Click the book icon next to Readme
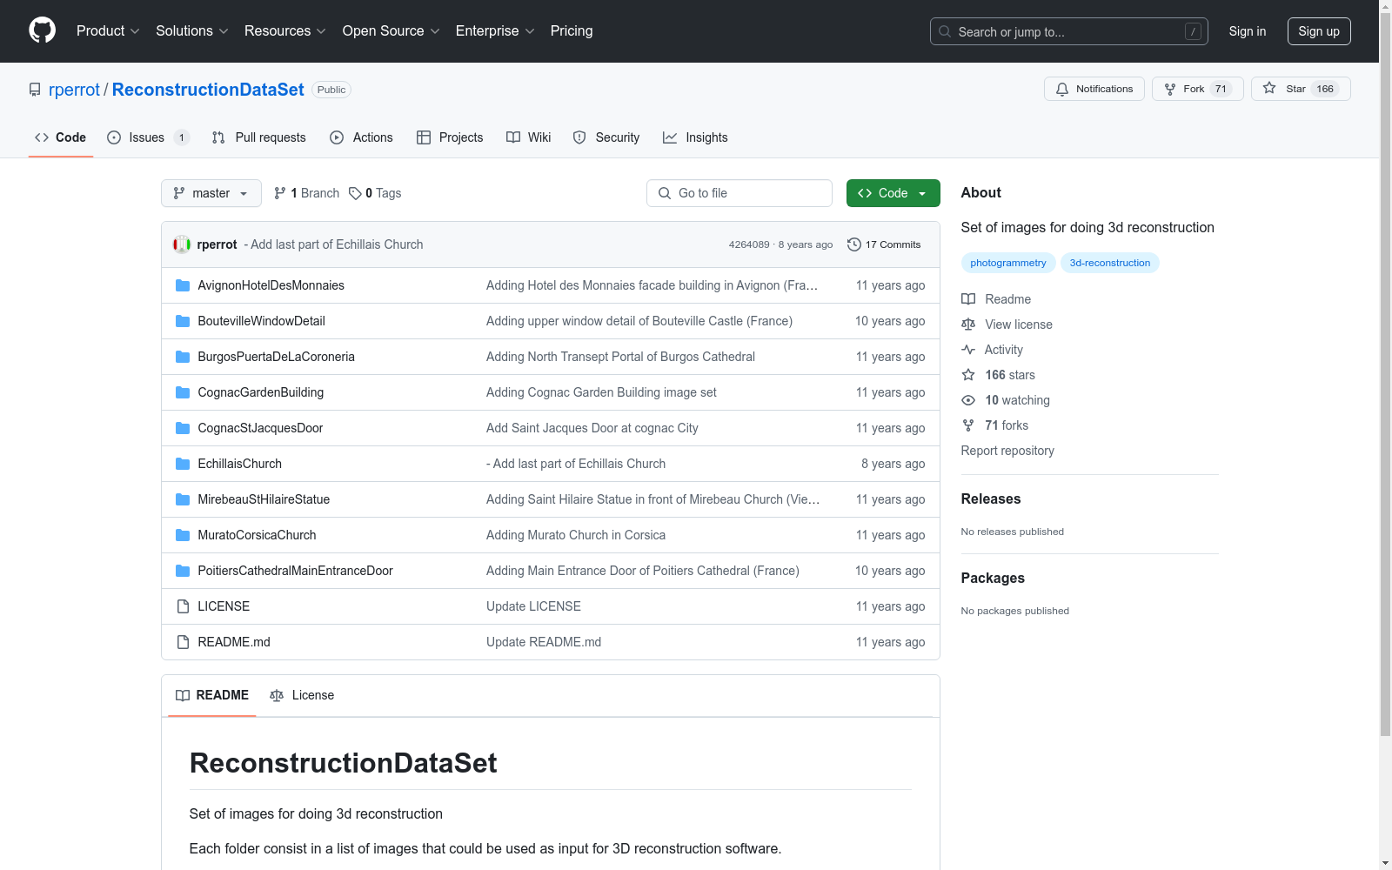Viewport: 1392px width, 870px height. pyautogui.click(x=968, y=299)
